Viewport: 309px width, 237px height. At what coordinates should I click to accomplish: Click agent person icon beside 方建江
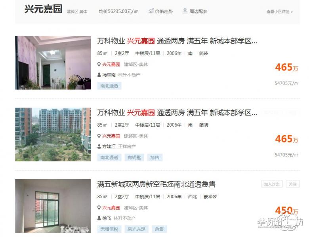[x=99, y=146]
